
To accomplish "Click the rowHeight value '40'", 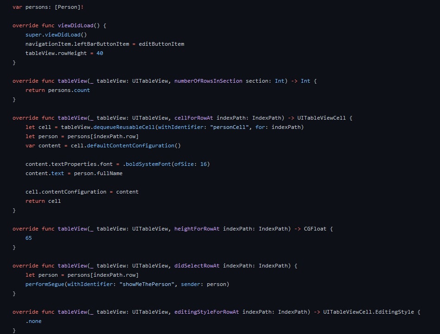I will click(x=100, y=53).
